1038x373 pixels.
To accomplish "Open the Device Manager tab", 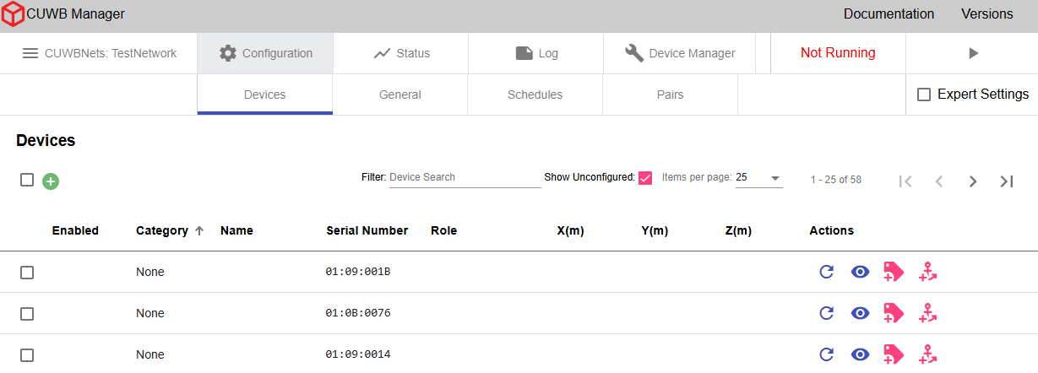I will click(x=680, y=53).
